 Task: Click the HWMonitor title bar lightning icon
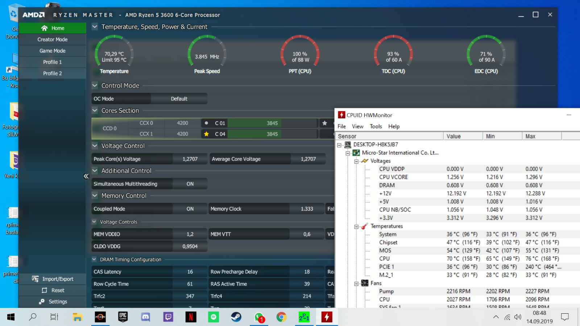coord(341,115)
